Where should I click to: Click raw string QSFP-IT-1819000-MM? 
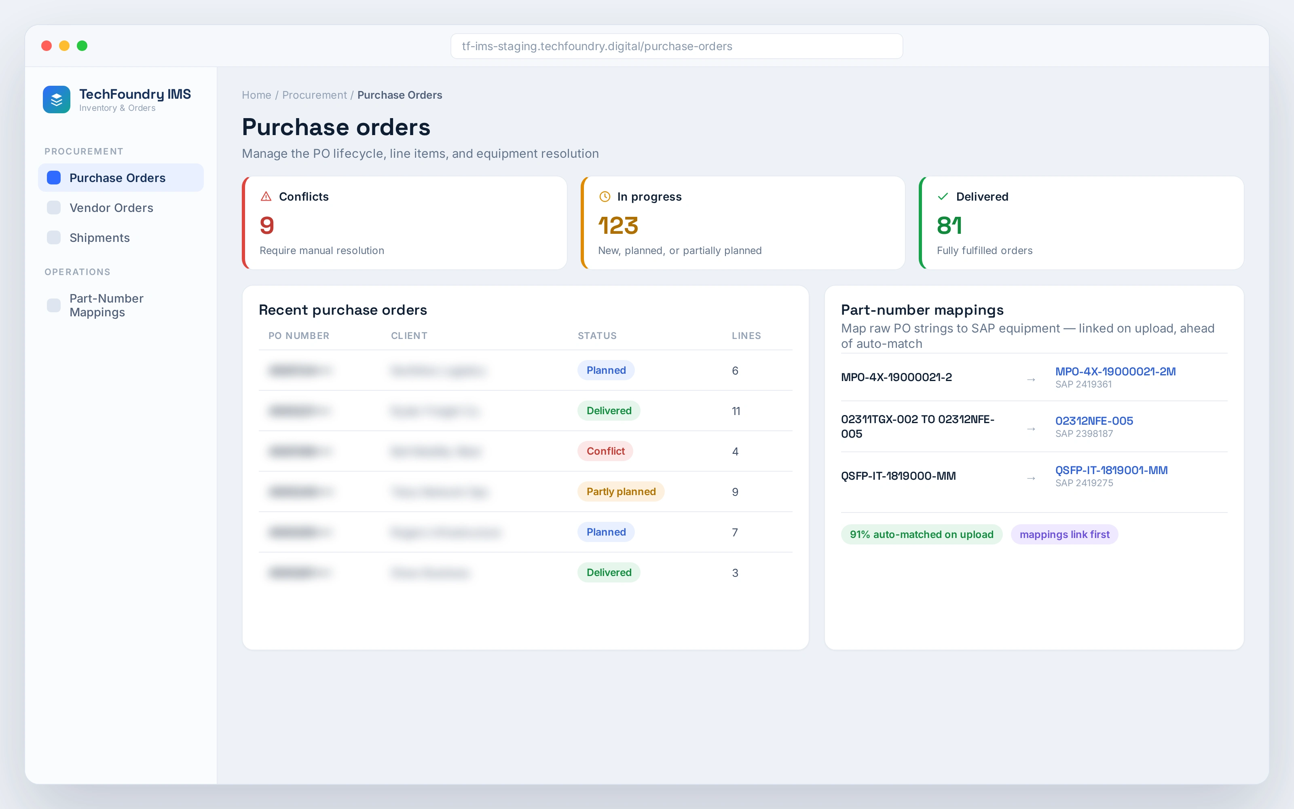[898, 476]
